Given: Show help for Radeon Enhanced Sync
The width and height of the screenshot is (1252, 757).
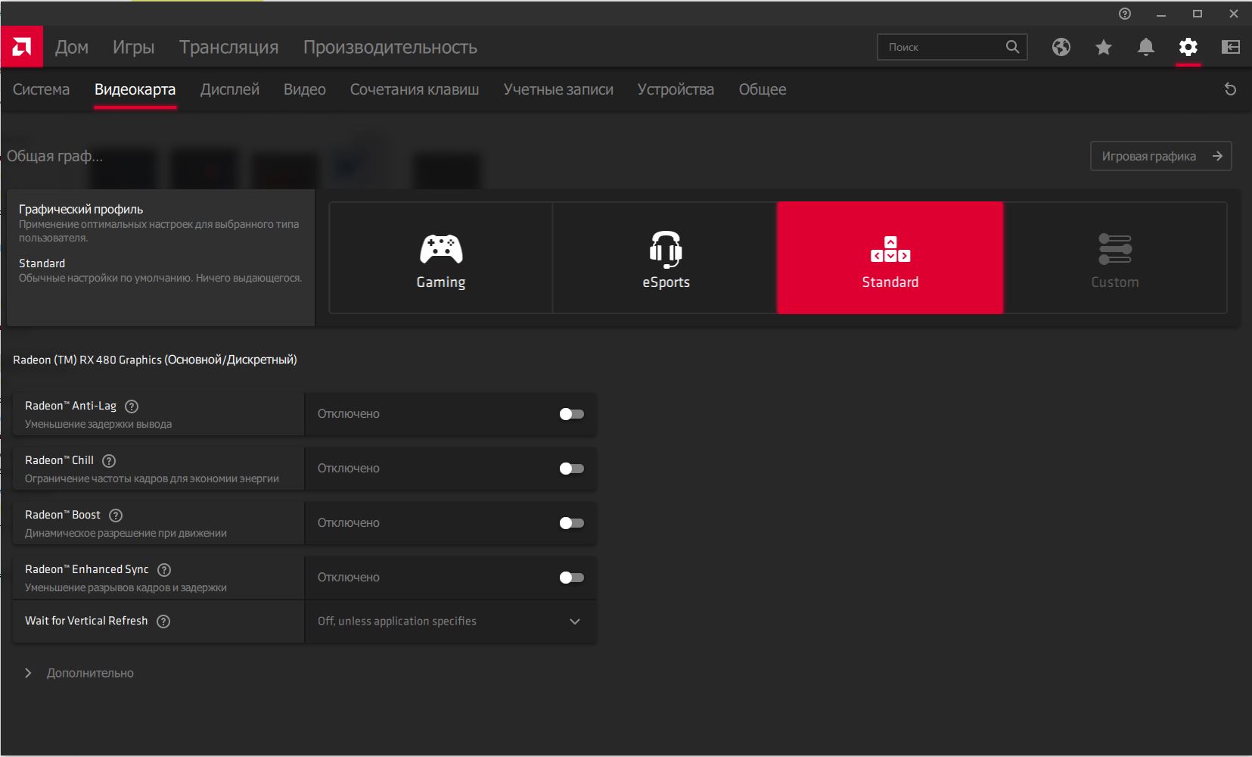Looking at the screenshot, I should click(x=164, y=570).
